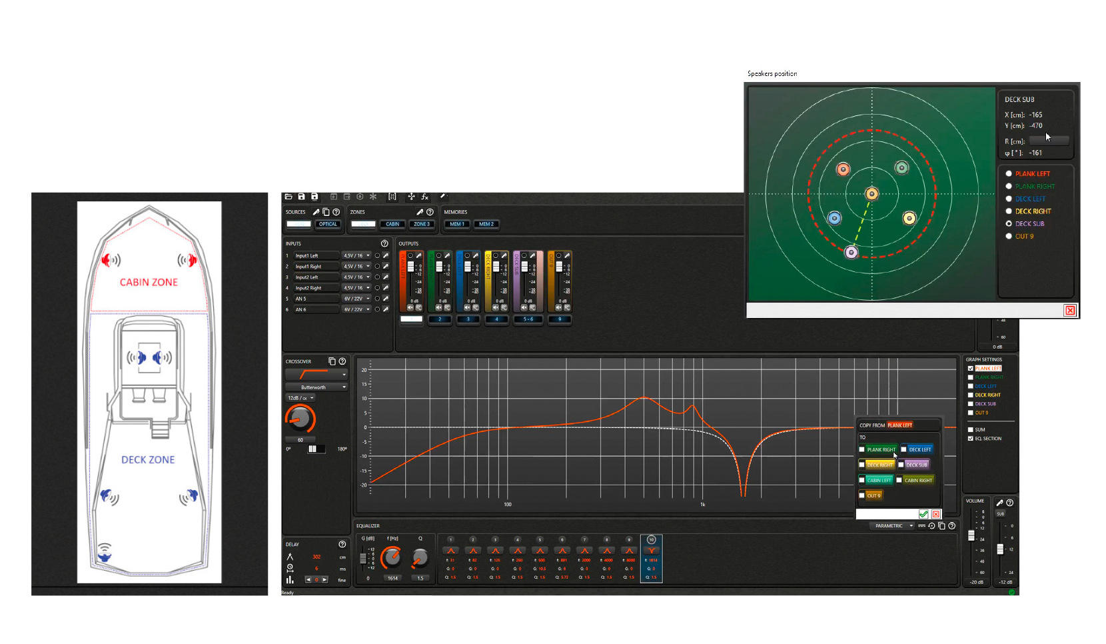Click the Crossover copy icon

pyautogui.click(x=332, y=361)
